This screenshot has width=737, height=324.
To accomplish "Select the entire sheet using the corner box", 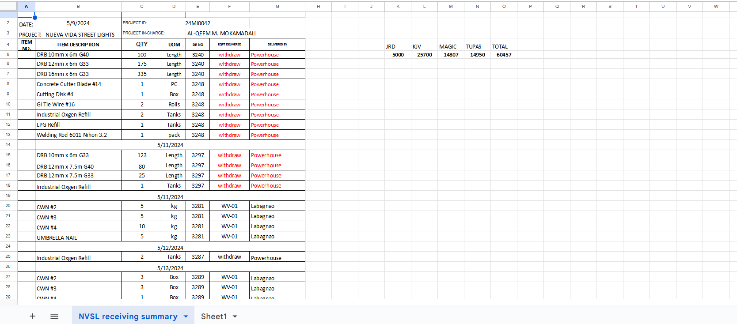I will coord(8,6).
